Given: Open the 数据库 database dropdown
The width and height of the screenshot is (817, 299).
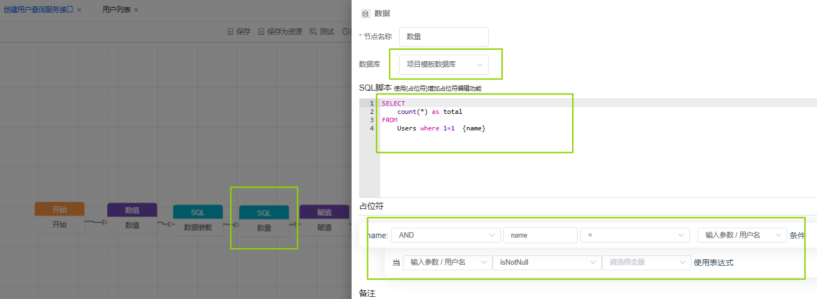Looking at the screenshot, I should pos(444,65).
